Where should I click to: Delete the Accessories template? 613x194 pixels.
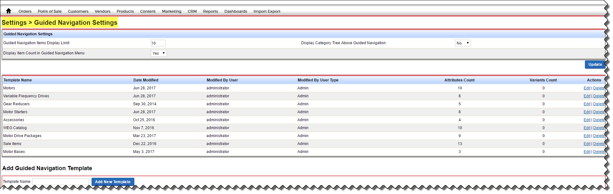point(599,120)
